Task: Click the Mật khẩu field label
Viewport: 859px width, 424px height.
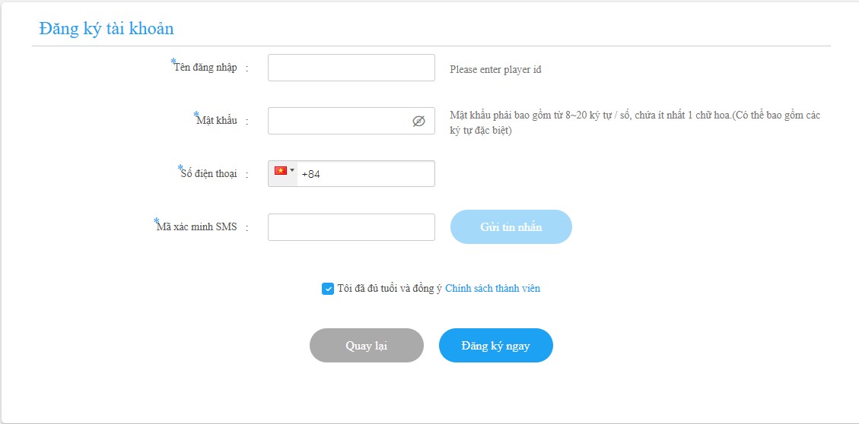Action: tap(217, 121)
